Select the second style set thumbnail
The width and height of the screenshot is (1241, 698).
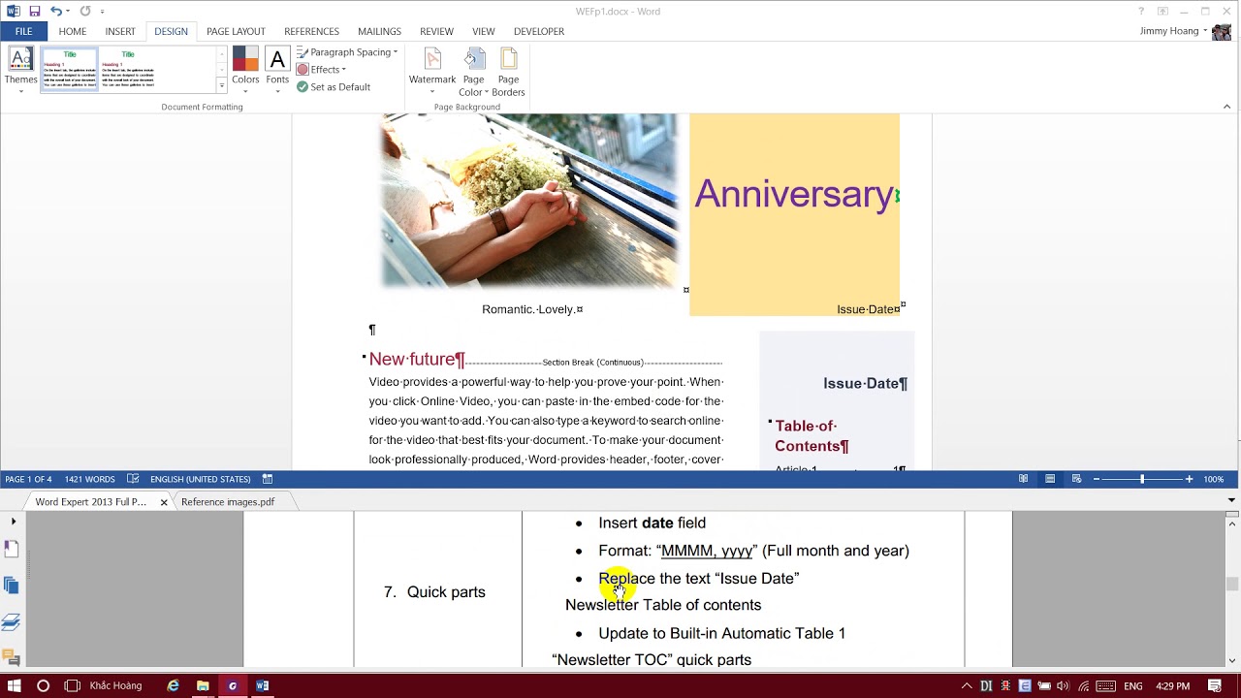[127, 69]
